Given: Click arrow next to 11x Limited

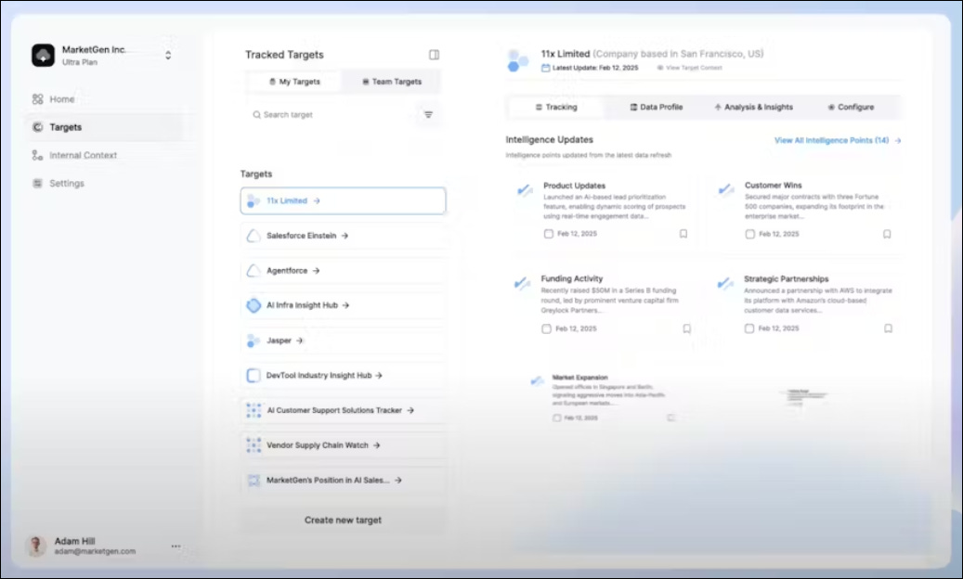Looking at the screenshot, I should (317, 200).
